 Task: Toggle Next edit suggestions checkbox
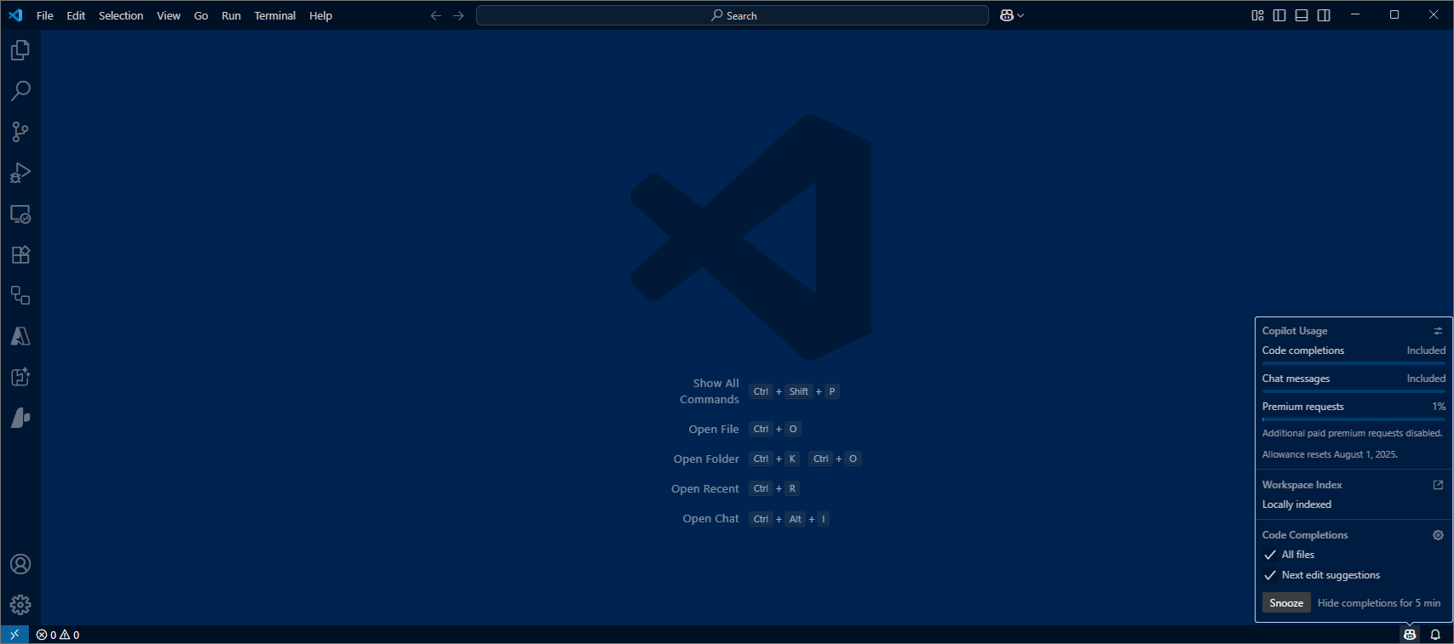1270,575
